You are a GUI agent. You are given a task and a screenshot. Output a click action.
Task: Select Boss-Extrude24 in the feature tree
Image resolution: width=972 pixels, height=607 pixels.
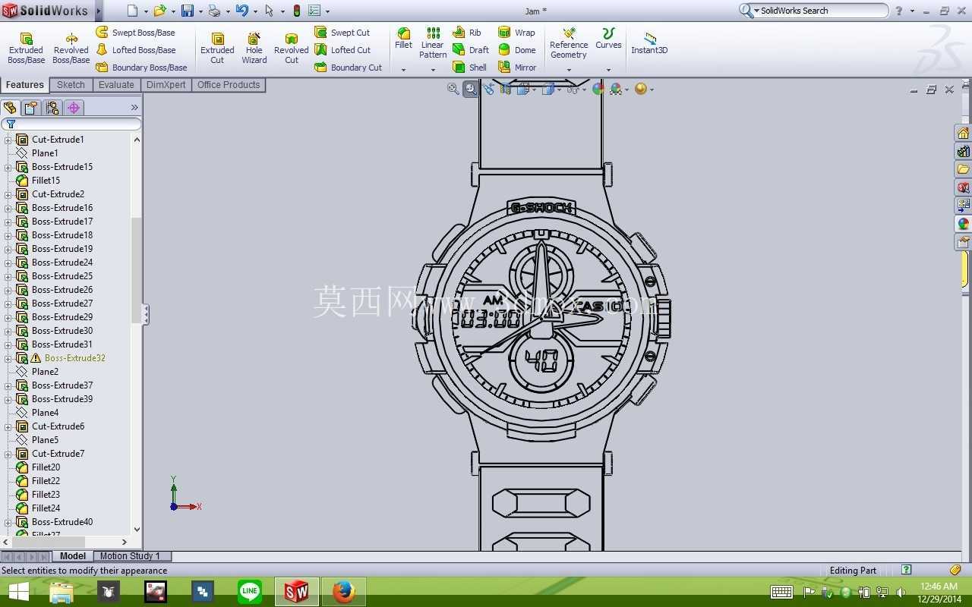pos(62,263)
